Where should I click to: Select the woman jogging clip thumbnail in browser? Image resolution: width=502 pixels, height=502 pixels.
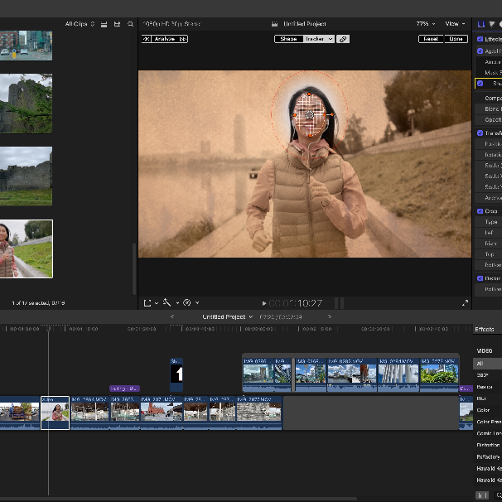27,249
